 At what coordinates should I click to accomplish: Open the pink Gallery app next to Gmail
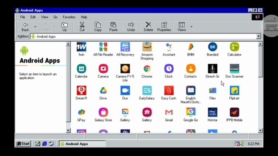tap(147, 112)
